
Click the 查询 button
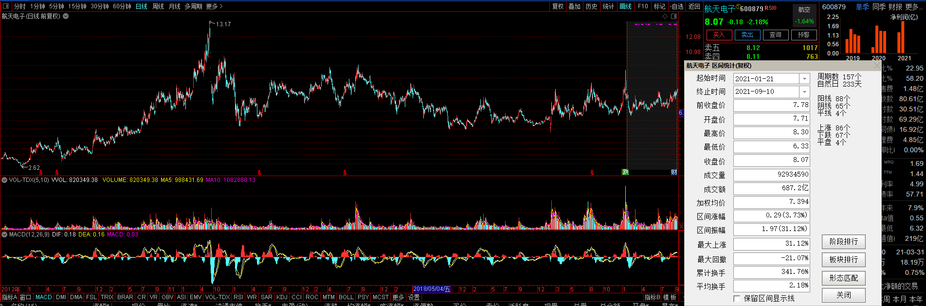(x=776, y=35)
